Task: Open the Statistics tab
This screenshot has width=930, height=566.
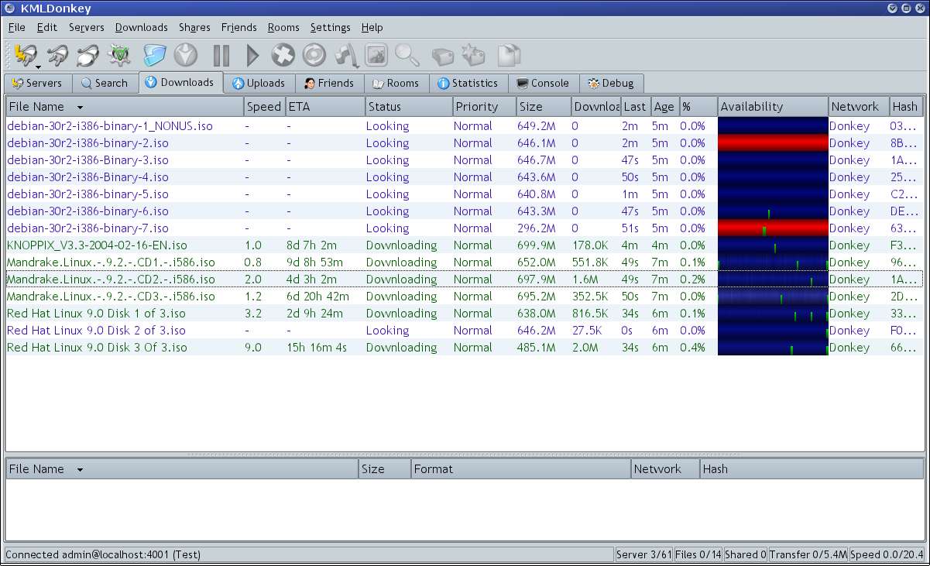Action: coord(468,83)
